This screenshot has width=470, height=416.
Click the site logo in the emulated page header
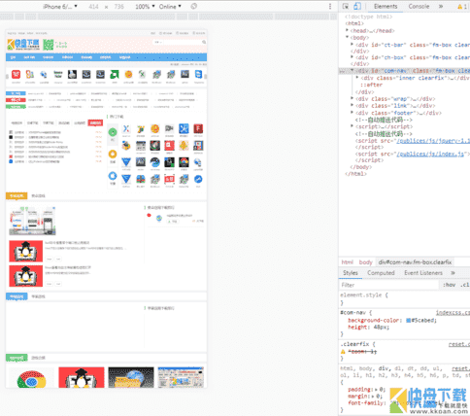click(x=23, y=45)
